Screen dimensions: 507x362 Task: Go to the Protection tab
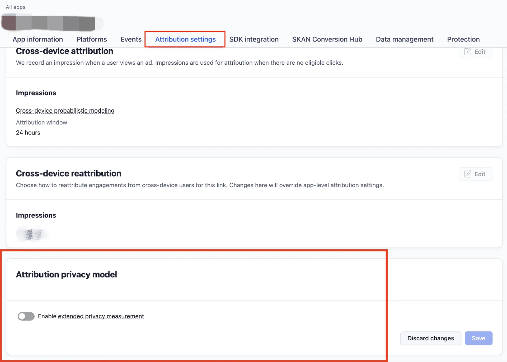click(463, 39)
